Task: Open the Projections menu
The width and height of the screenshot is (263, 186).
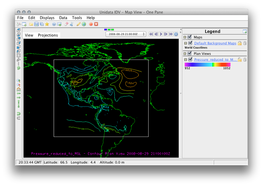Action: [48, 35]
